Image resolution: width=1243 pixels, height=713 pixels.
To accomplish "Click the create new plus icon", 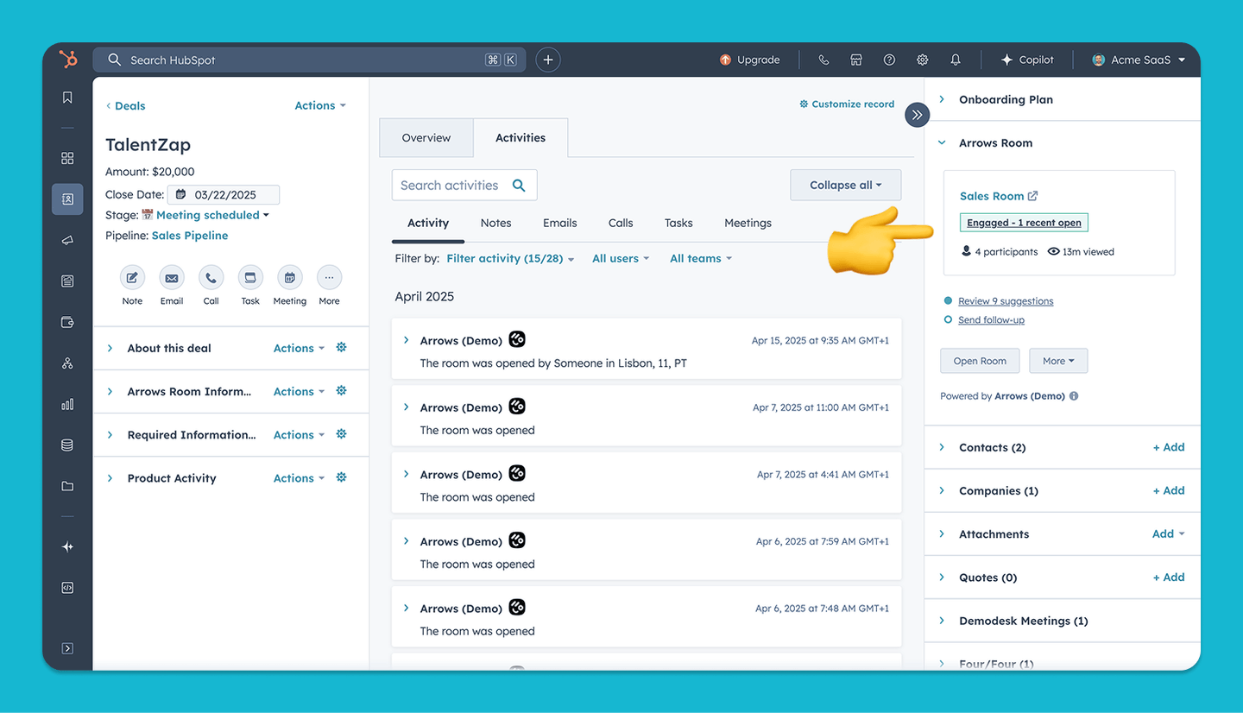I will [x=548, y=60].
